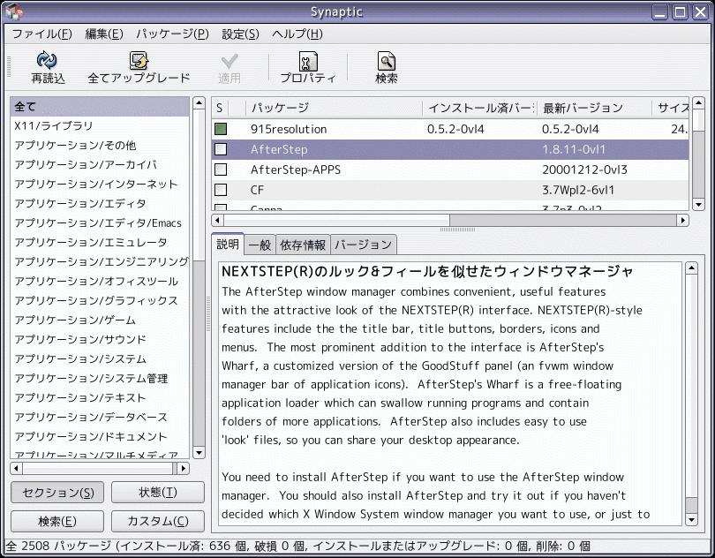Sort by the S status column header

point(220,108)
